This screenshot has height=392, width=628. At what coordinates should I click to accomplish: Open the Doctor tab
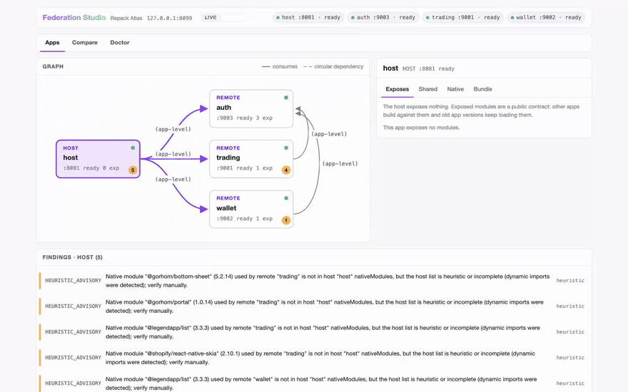tap(120, 42)
